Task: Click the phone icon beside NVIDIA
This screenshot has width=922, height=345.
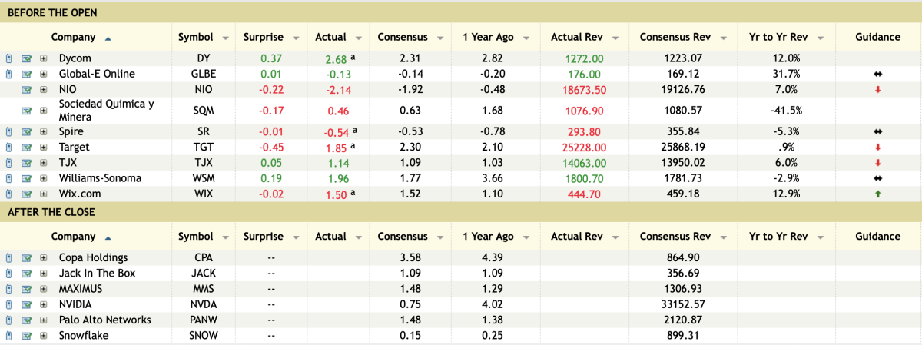Action: point(9,304)
